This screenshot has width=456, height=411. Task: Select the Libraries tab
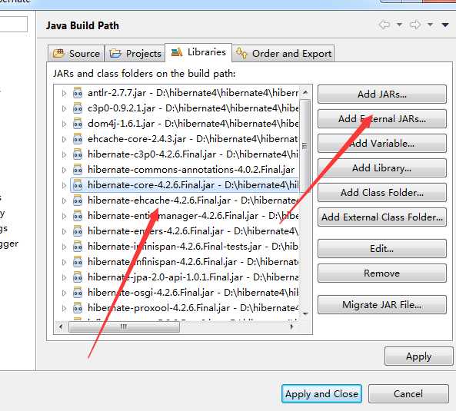(198, 52)
